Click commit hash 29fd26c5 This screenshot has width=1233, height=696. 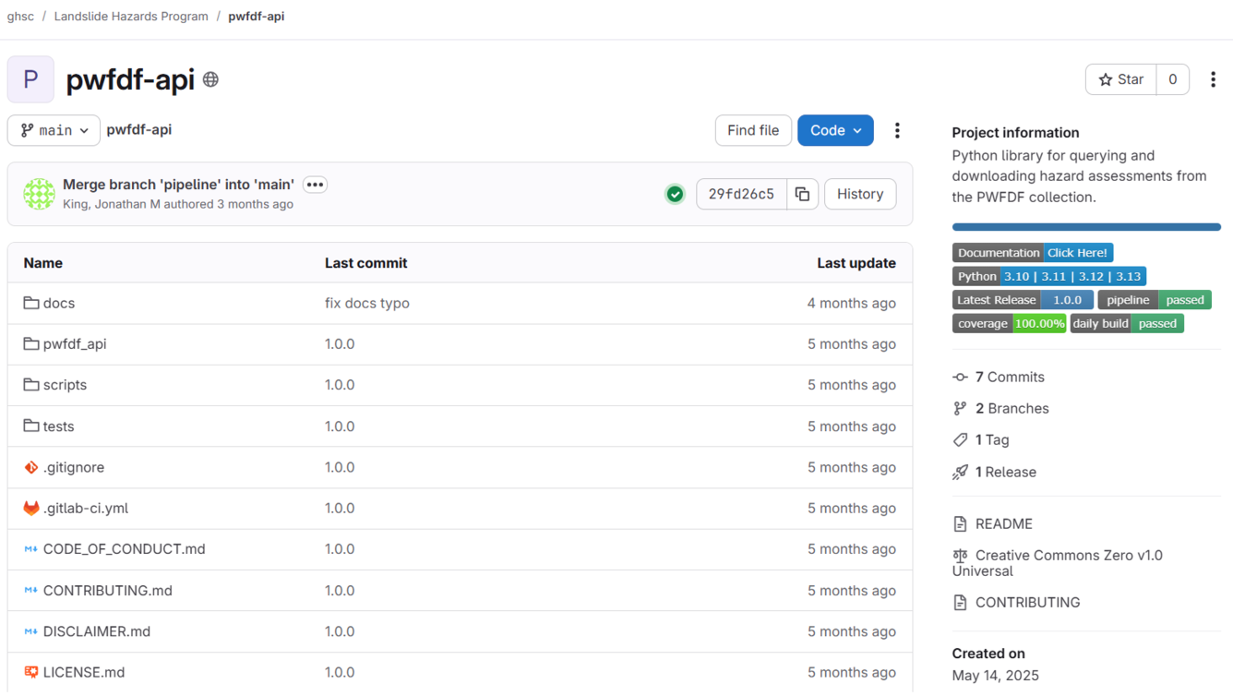click(x=741, y=194)
